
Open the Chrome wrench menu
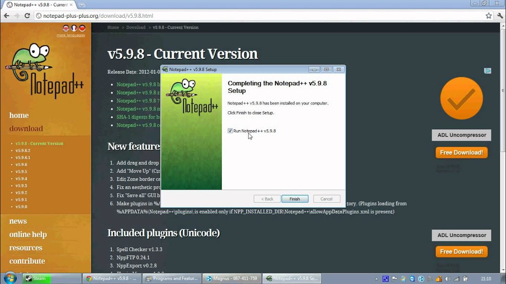pyautogui.click(x=499, y=16)
